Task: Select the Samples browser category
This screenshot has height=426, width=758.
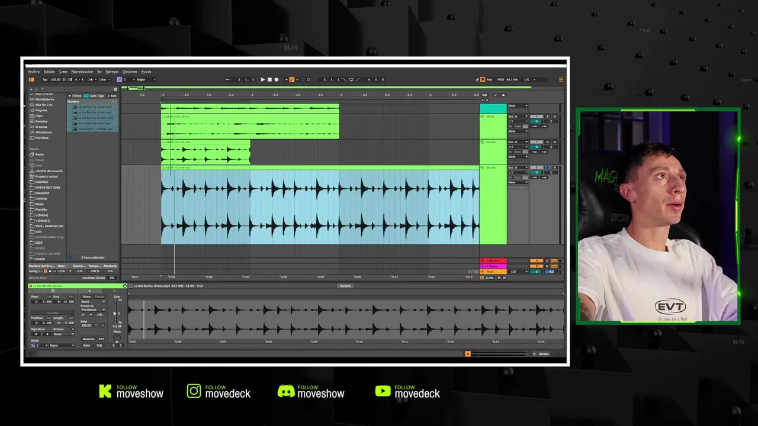Action: (x=41, y=121)
